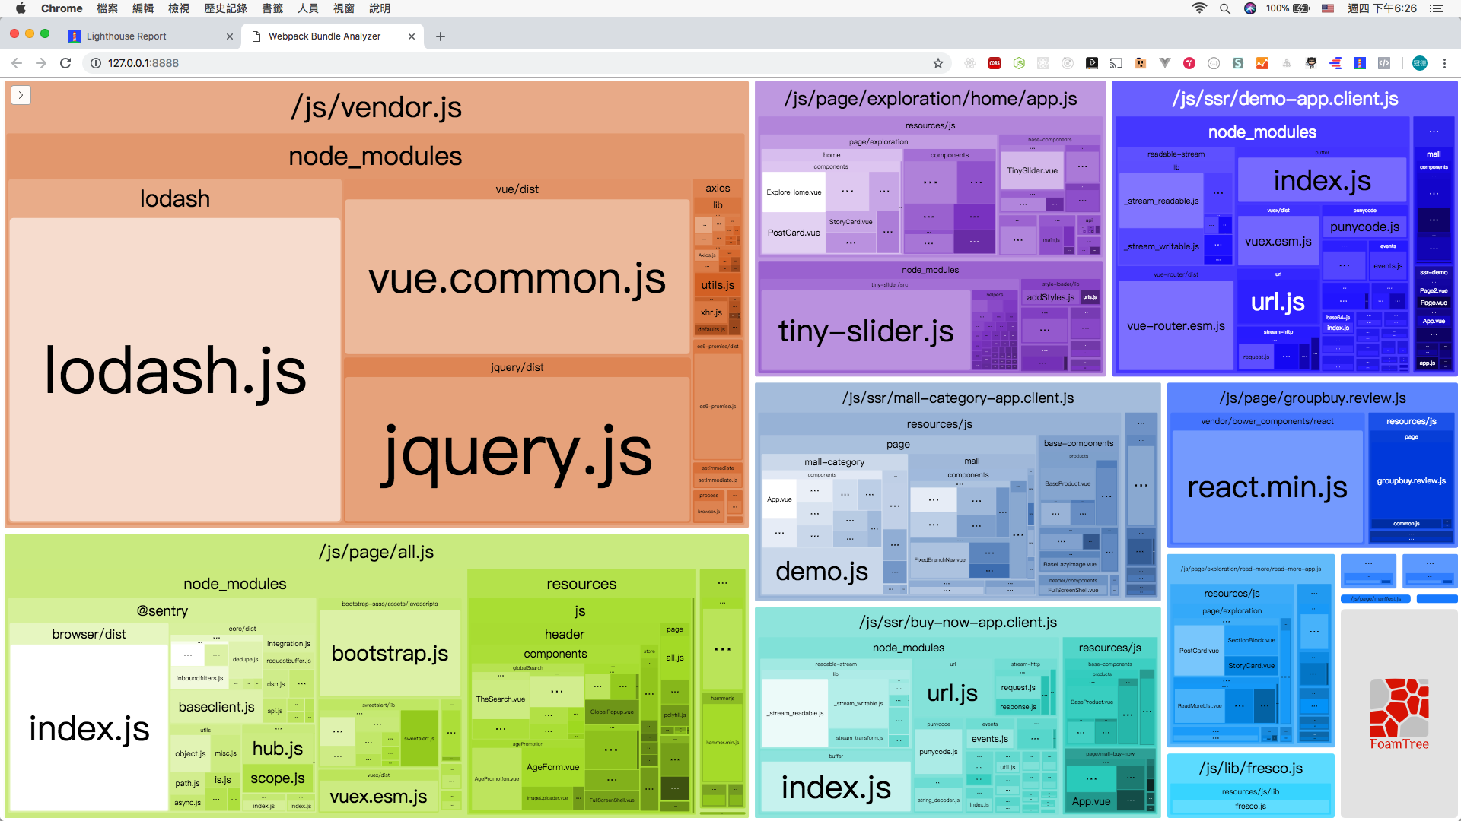Click the Cast screen extension icon
1461x821 pixels.
tap(1116, 63)
